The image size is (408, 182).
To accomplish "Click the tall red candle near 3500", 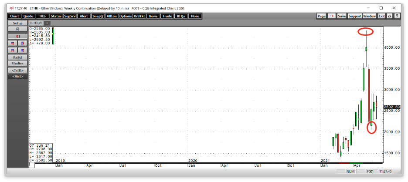I will click(x=369, y=95).
